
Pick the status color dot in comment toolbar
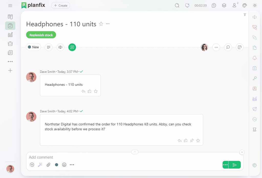(x=57, y=165)
